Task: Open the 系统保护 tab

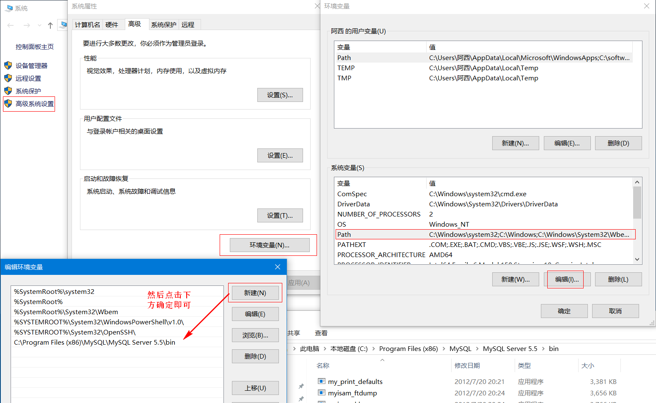Action: coord(164,25)
